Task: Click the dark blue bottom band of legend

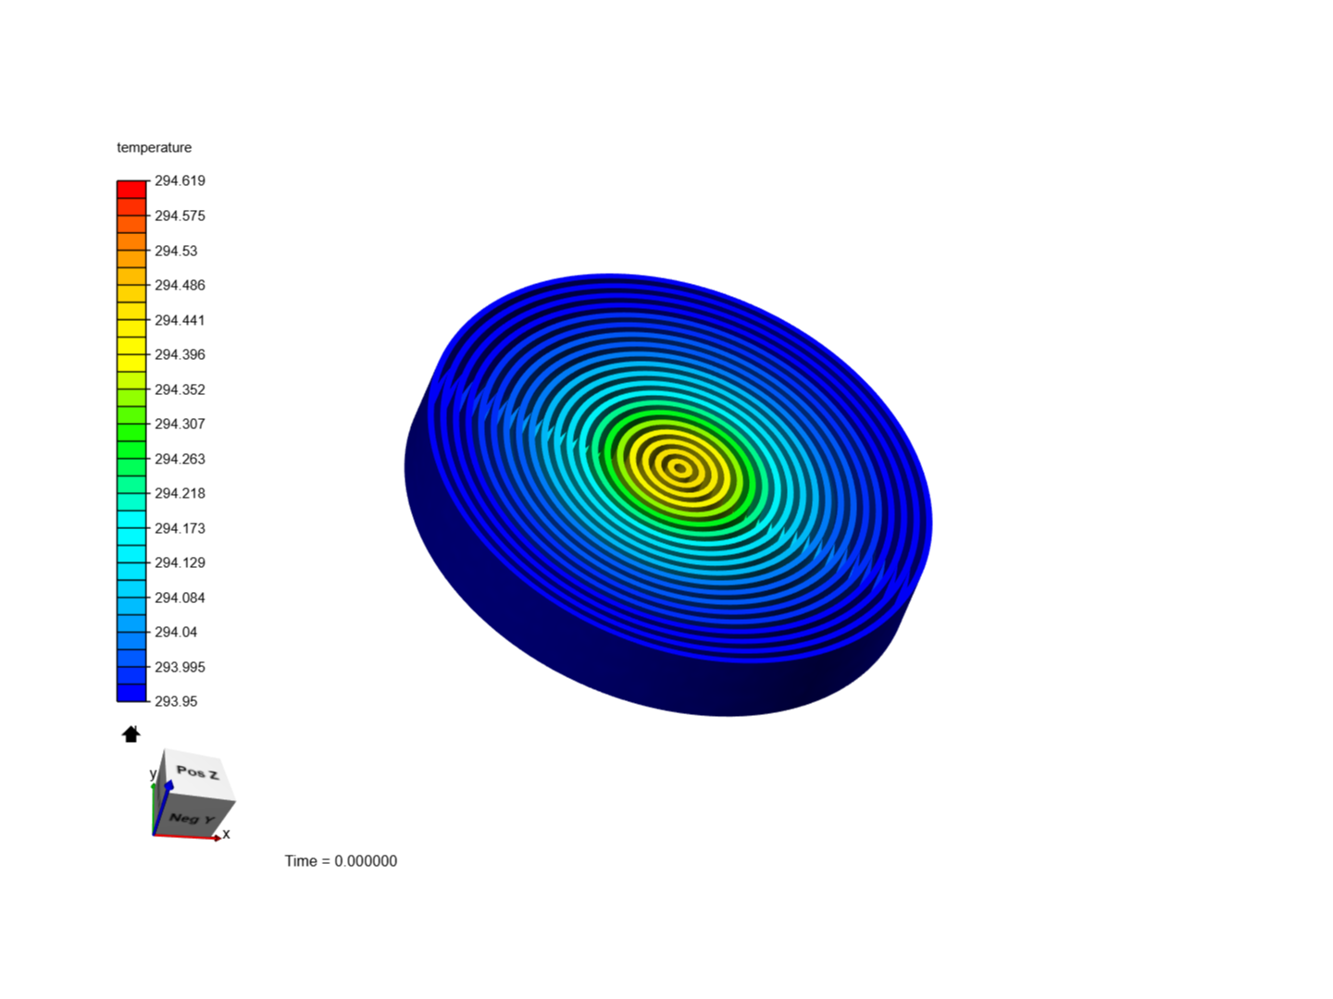Action: [131, 692]
